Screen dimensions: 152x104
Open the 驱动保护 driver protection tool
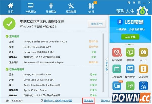(x=117, y=52)
